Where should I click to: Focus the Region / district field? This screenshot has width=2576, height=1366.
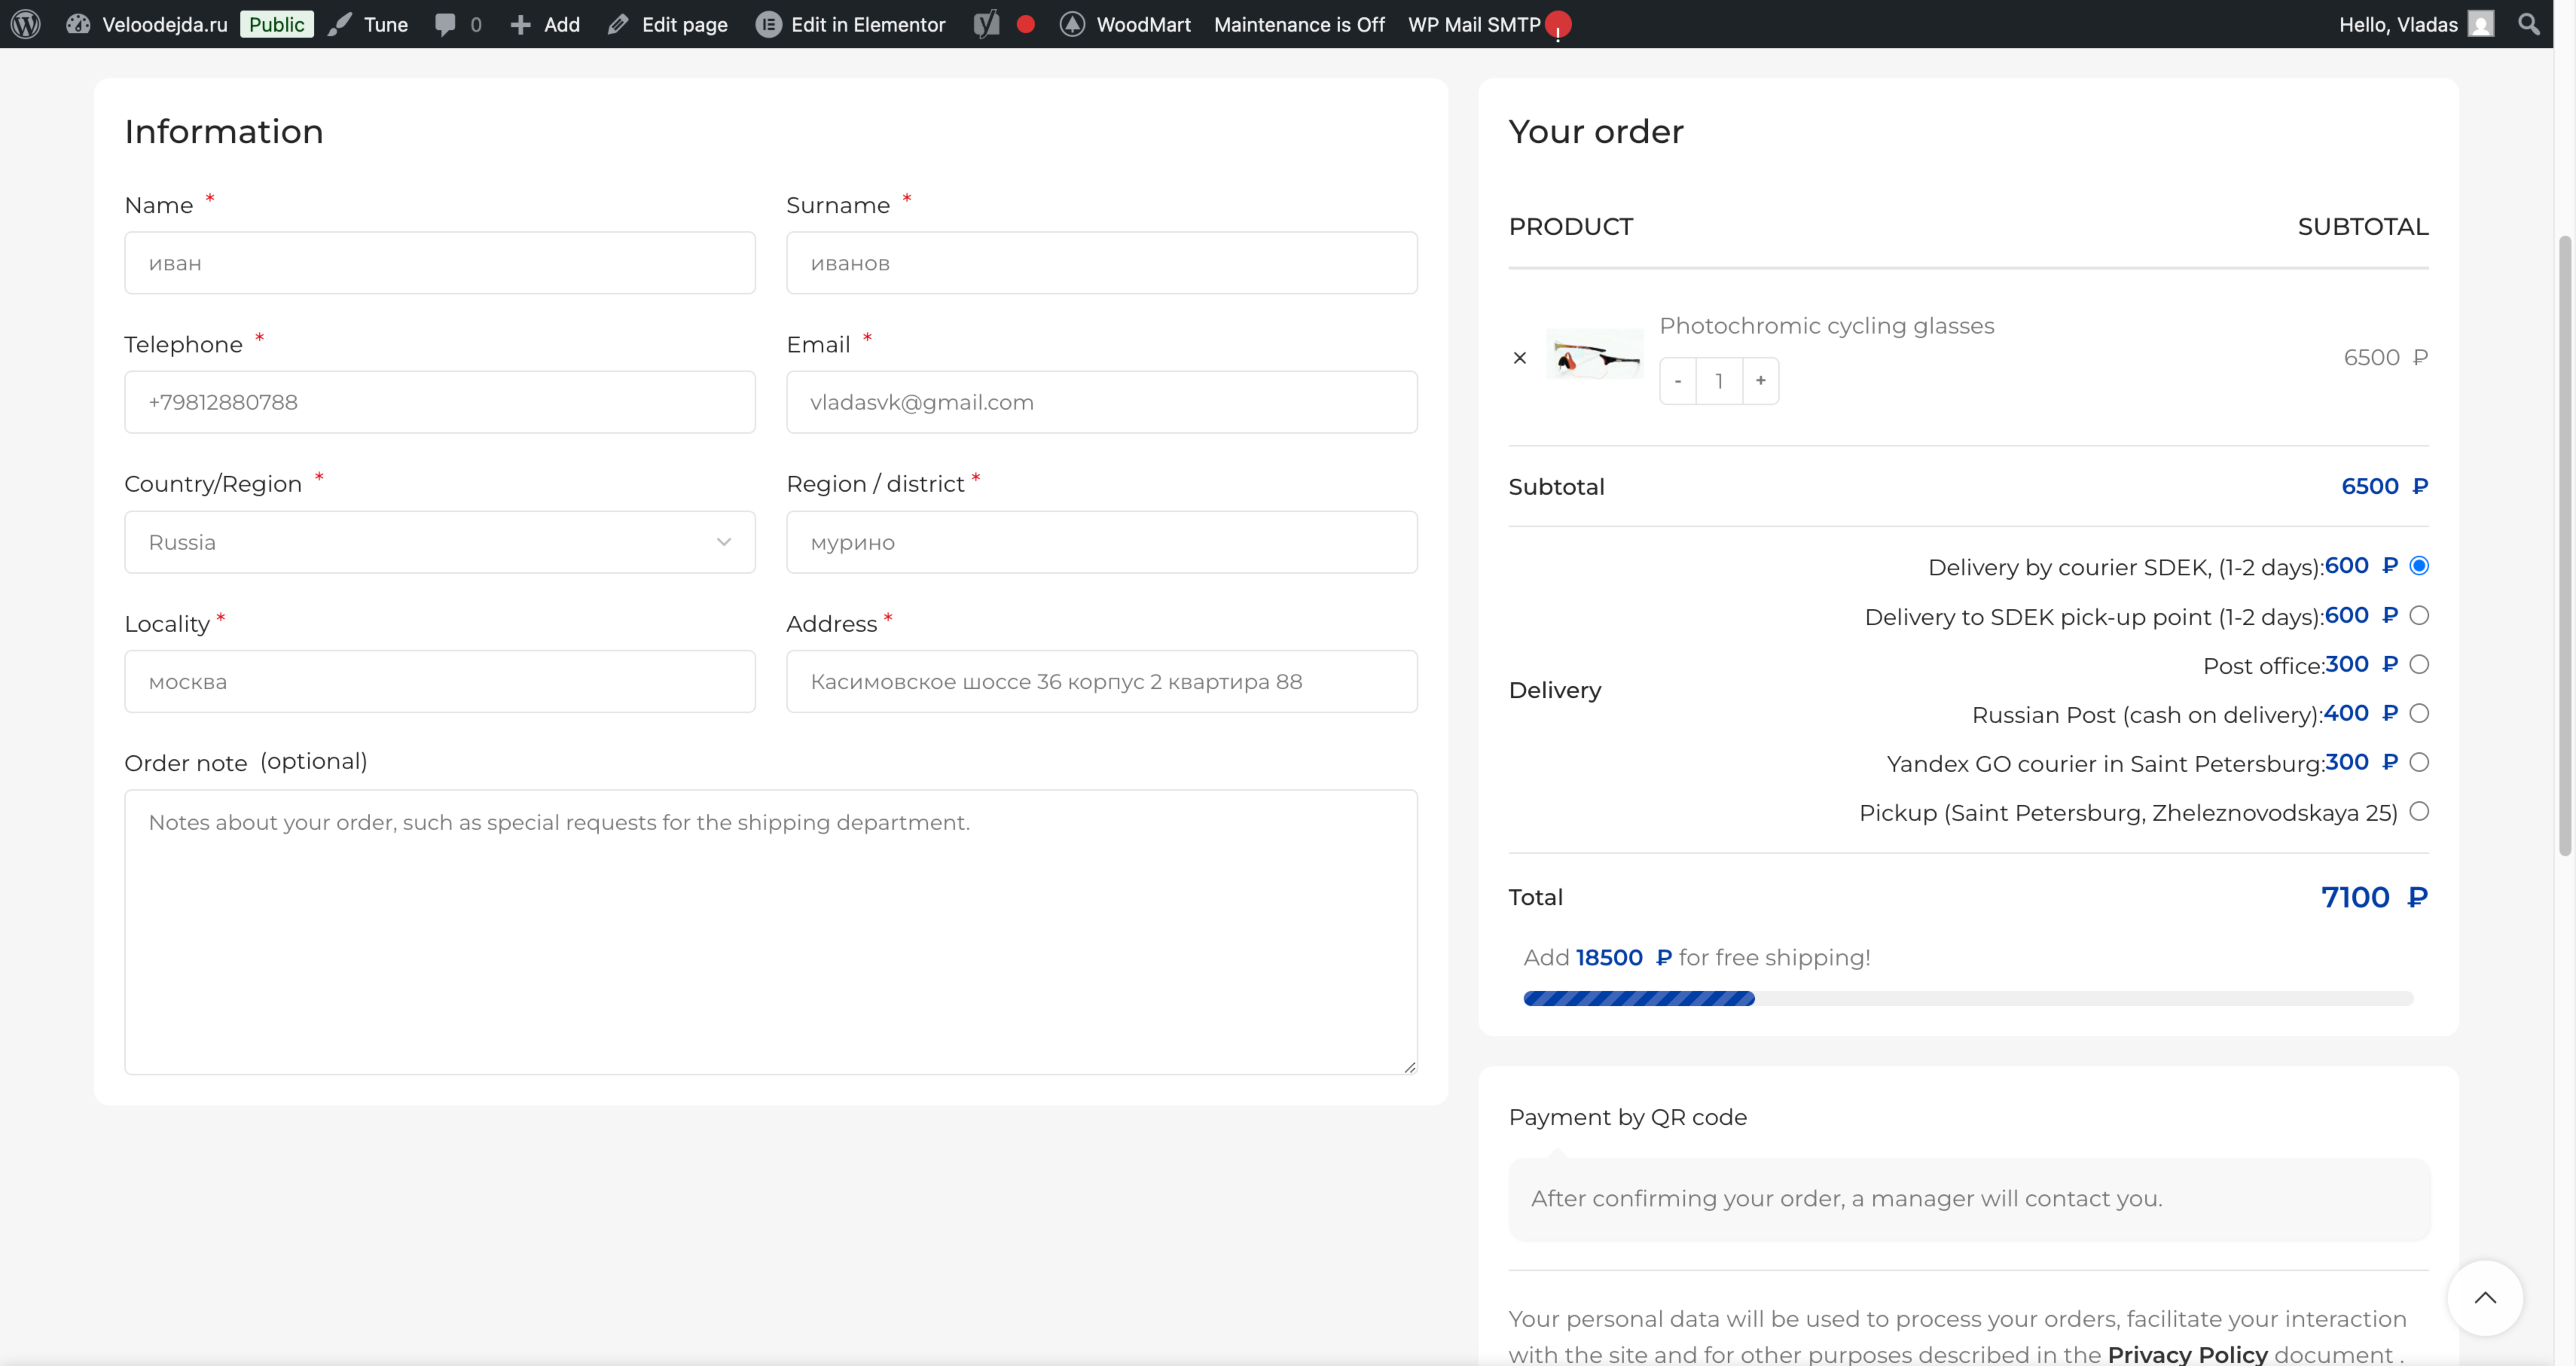[x=1102, y=542]
